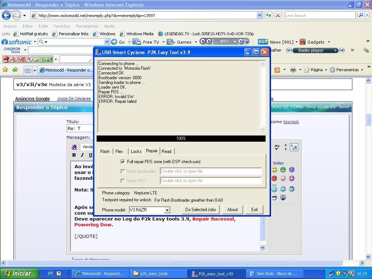Switch to the Locks tab
This screenshot has height=279, width=372.
coord(136,151)
